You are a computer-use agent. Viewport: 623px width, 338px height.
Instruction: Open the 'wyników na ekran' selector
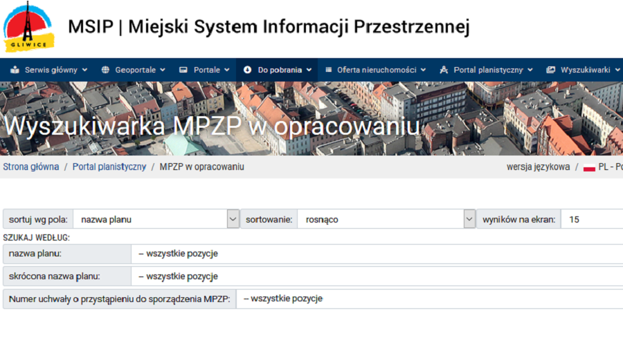pos(592,219)
